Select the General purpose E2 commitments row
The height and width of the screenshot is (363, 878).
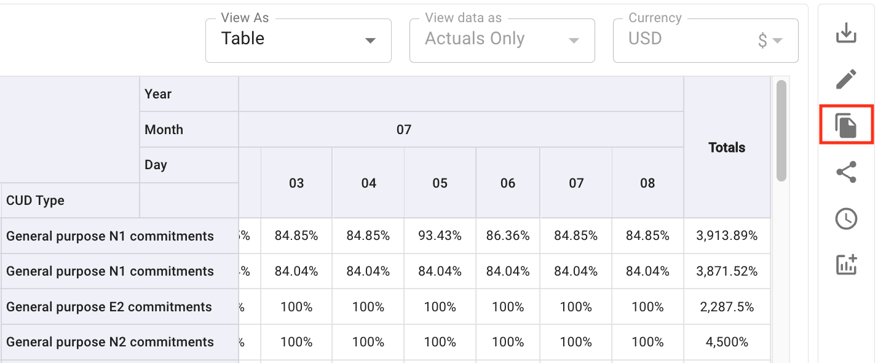[109, 307]
